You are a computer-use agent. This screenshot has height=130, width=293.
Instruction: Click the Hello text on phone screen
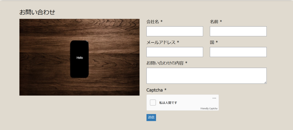(x=80, y=58)
